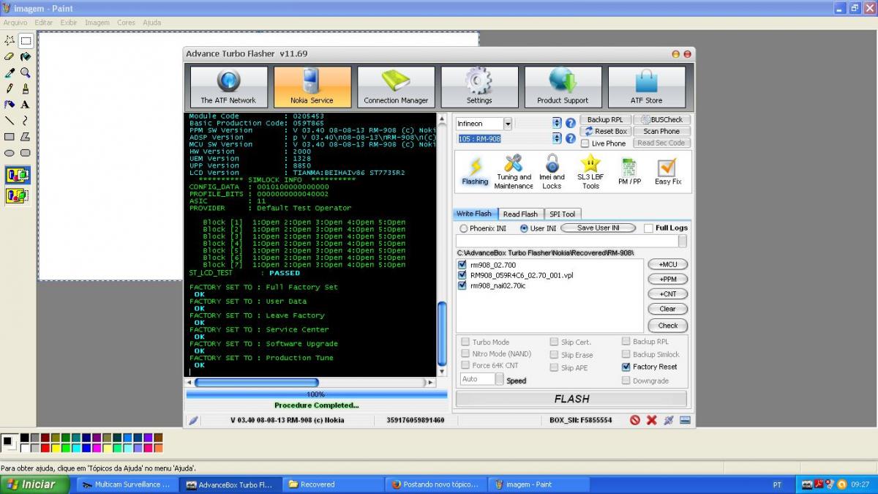Open the PM / PP section

(x=629, y=172)
